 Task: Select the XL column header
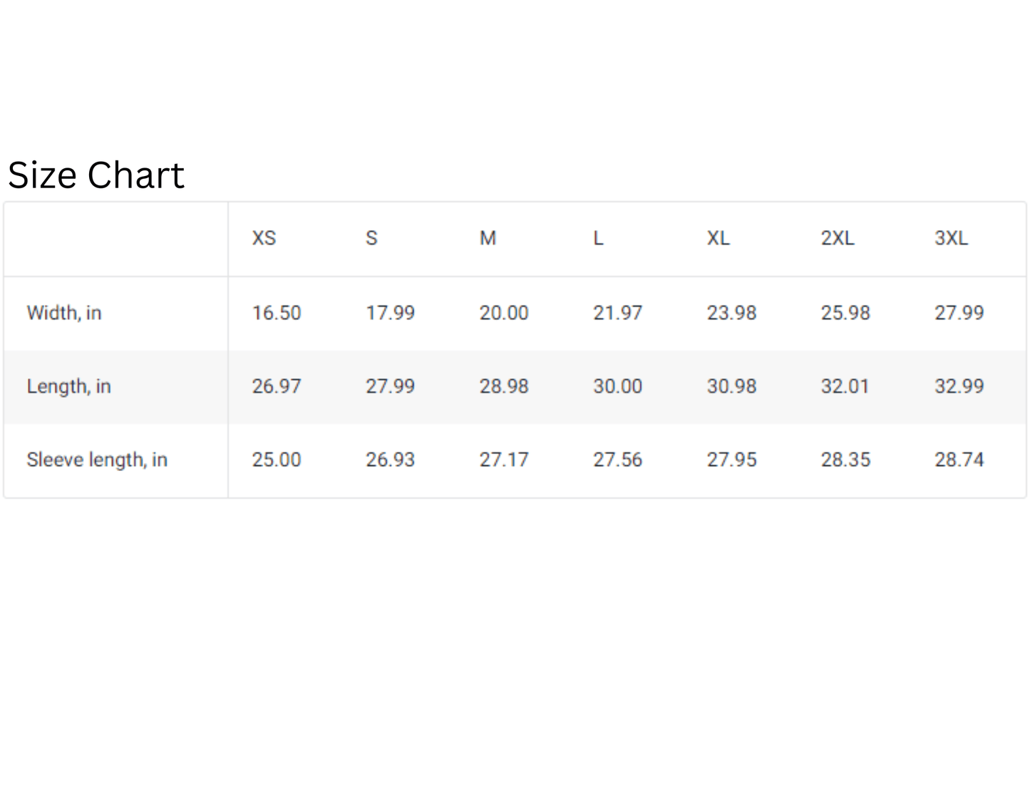coord(718,238)
